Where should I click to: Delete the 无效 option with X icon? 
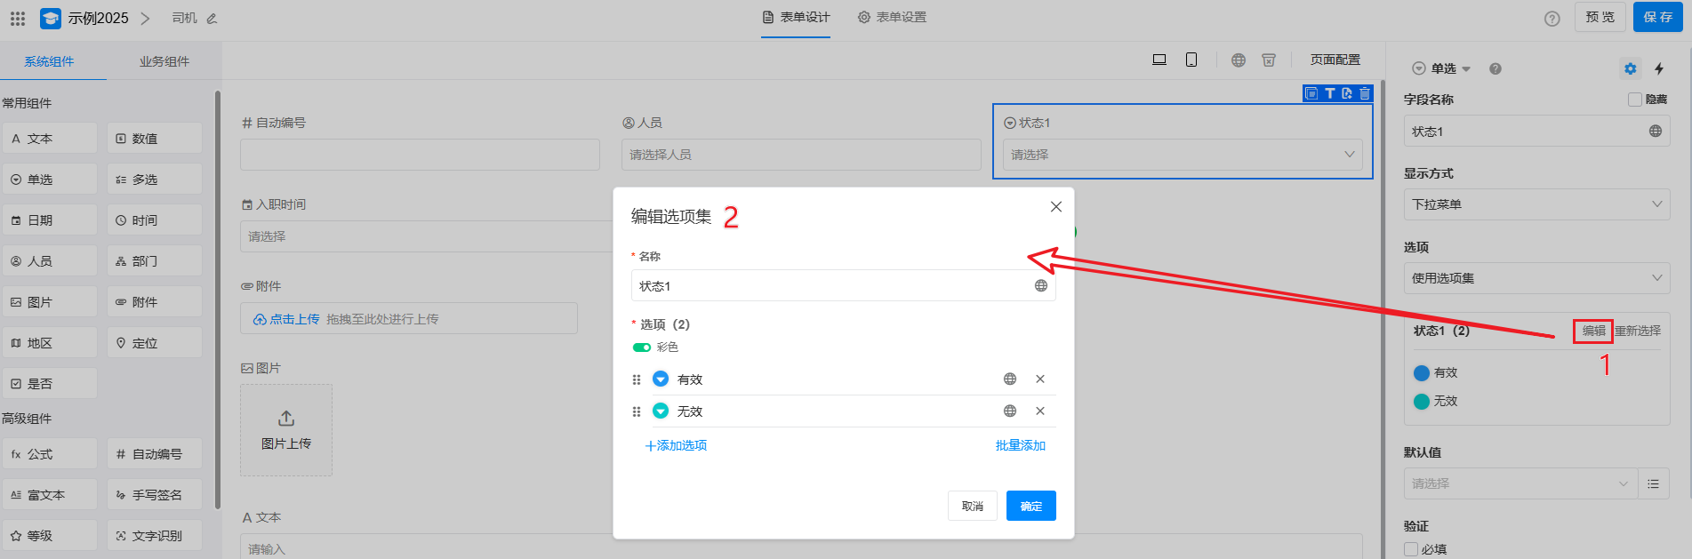point(1039,411)
